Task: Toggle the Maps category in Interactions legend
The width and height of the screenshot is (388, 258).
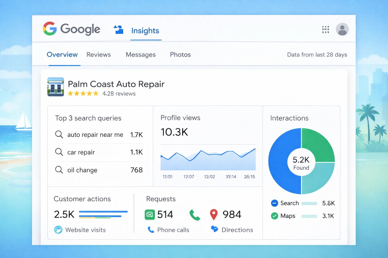Action: tap(274, 216)
